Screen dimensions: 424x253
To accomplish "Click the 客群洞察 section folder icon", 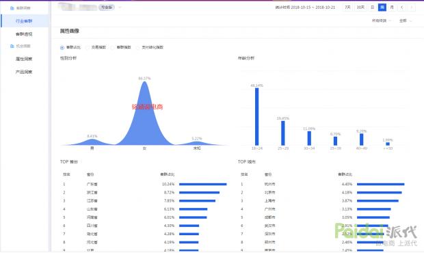I will click(12, 8).
